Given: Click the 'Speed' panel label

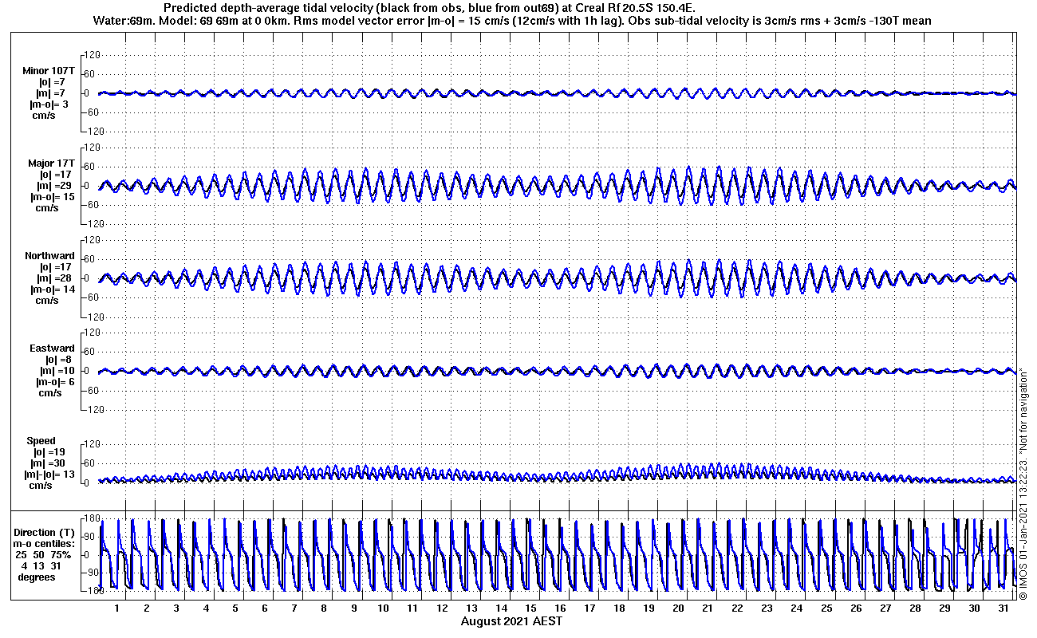Looking at the screenshot, I should tap(41, 441).
